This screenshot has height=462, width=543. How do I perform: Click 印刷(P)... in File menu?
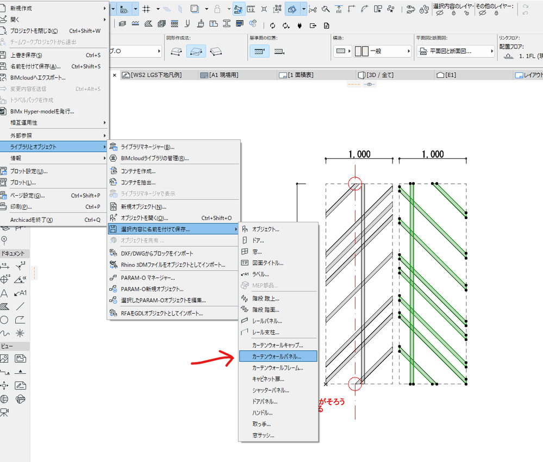pos(54,207)
